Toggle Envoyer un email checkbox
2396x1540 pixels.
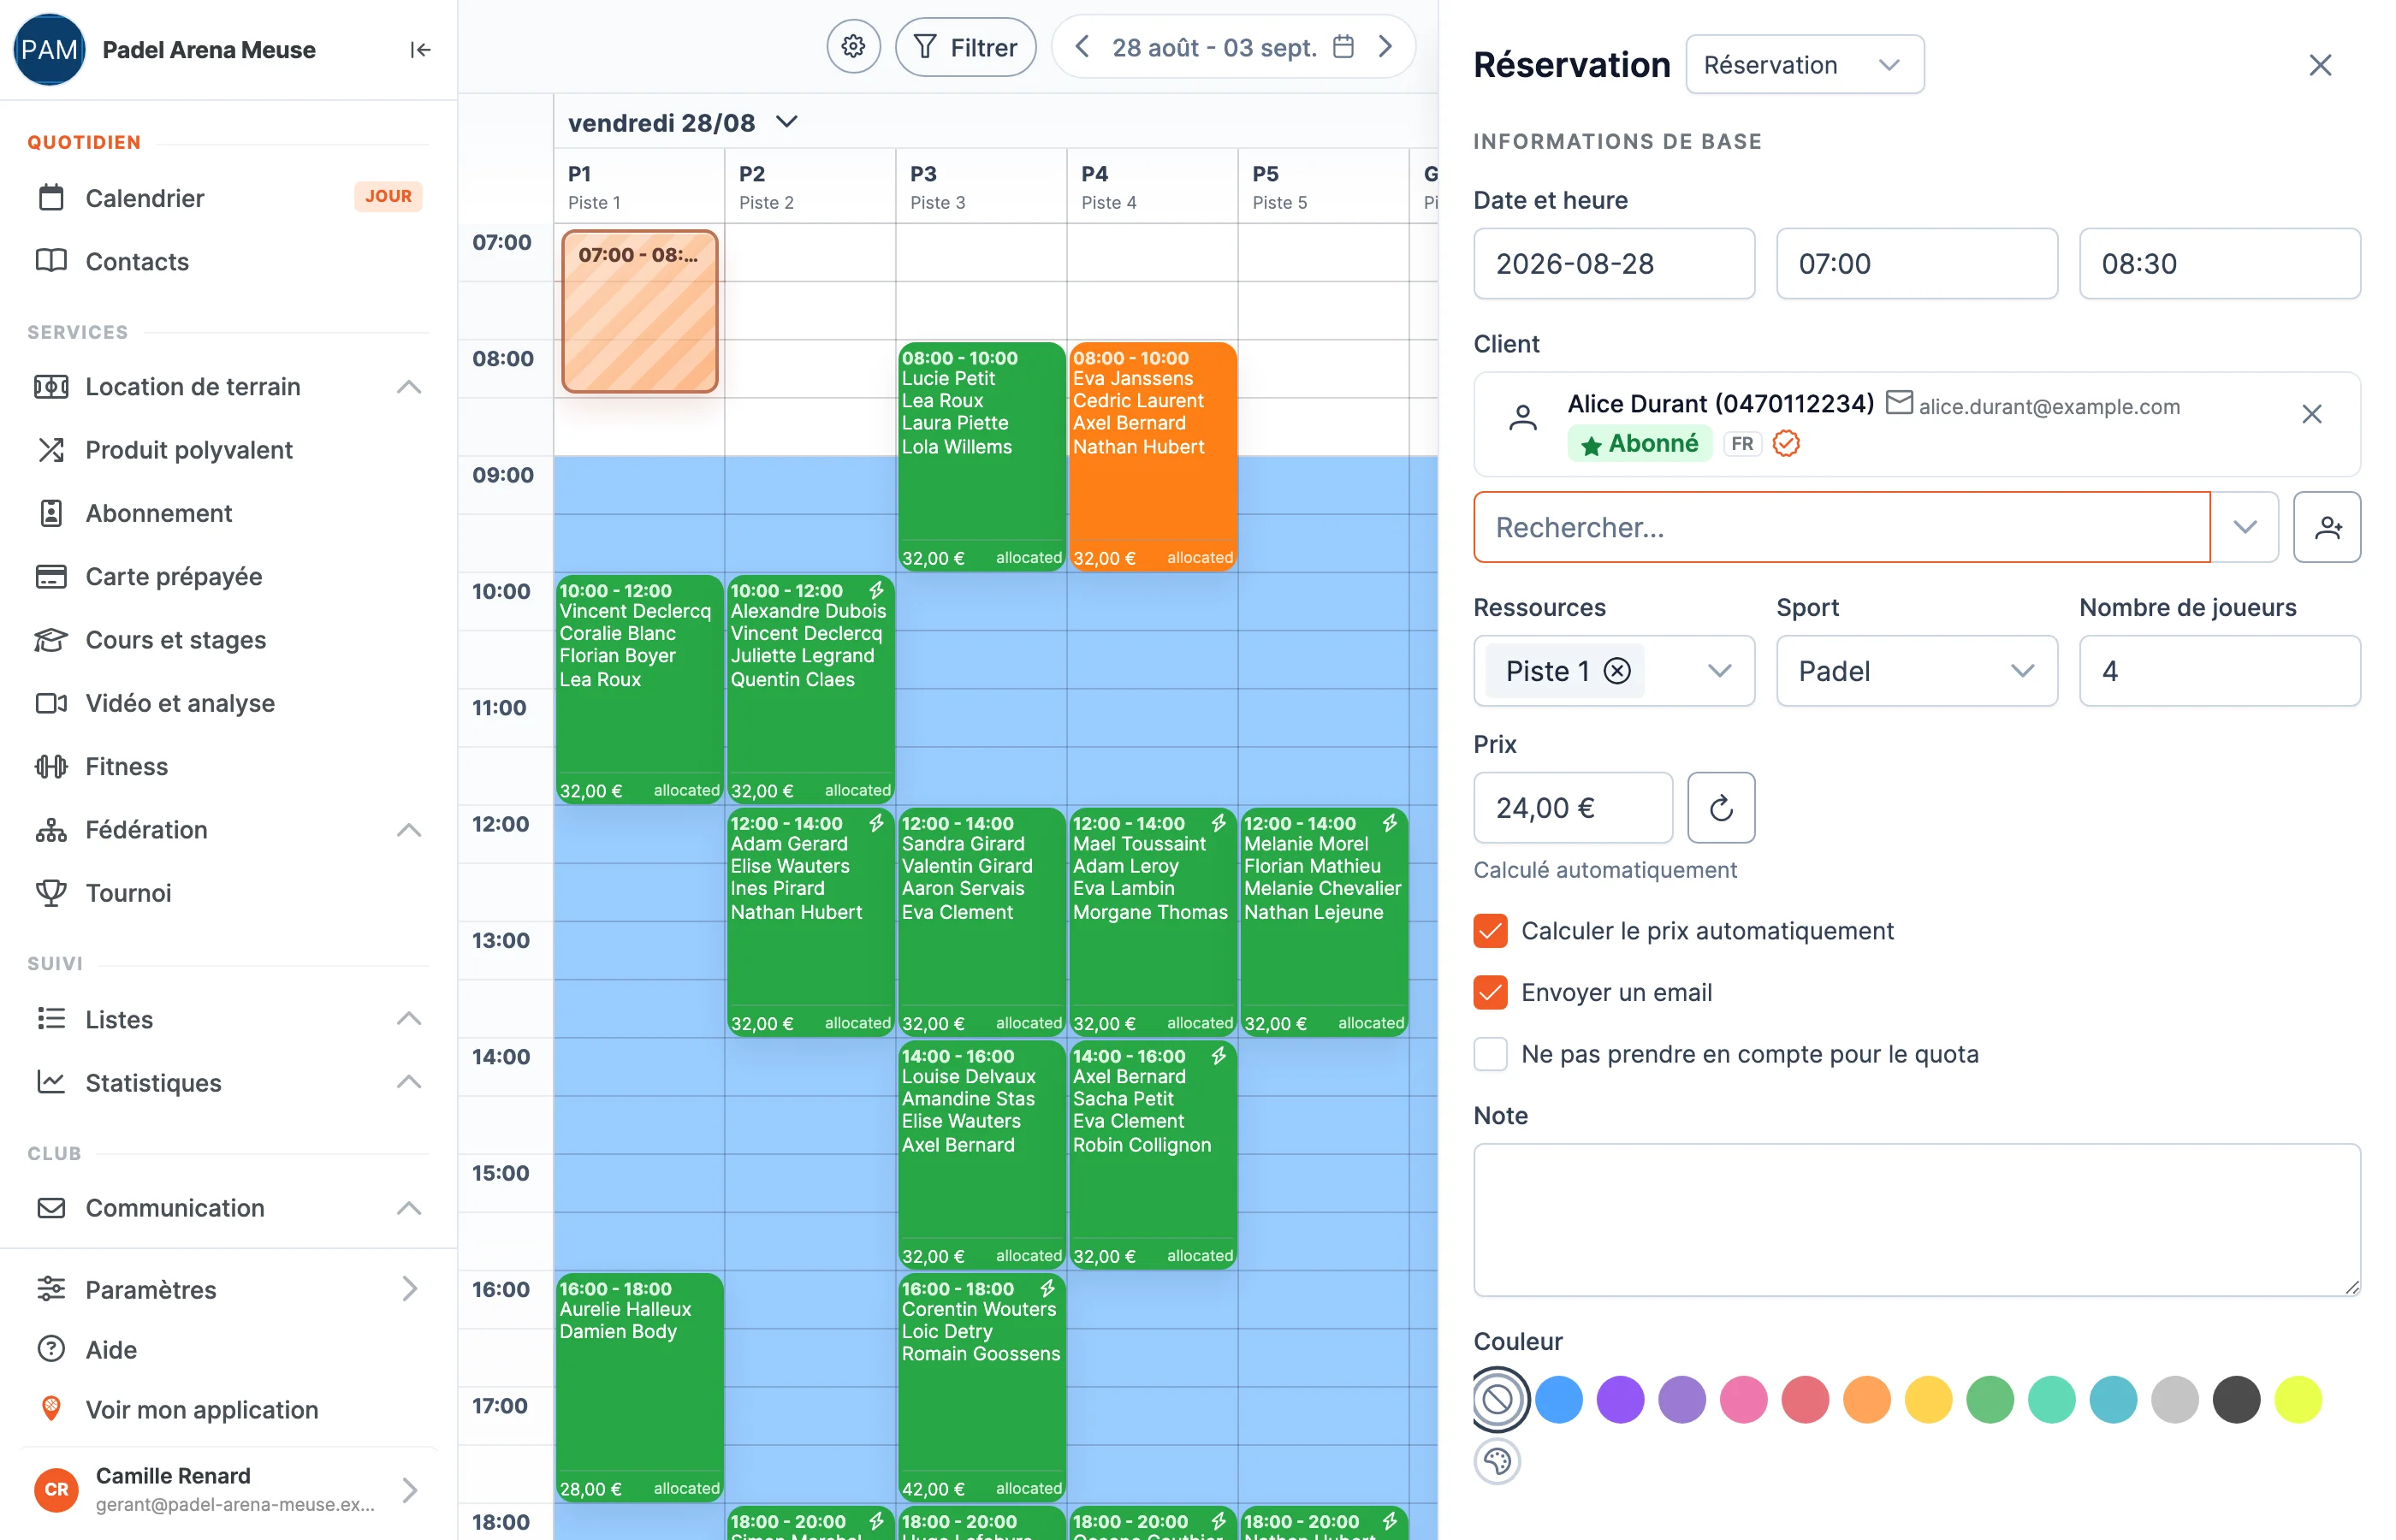[x=1490, y=992]
